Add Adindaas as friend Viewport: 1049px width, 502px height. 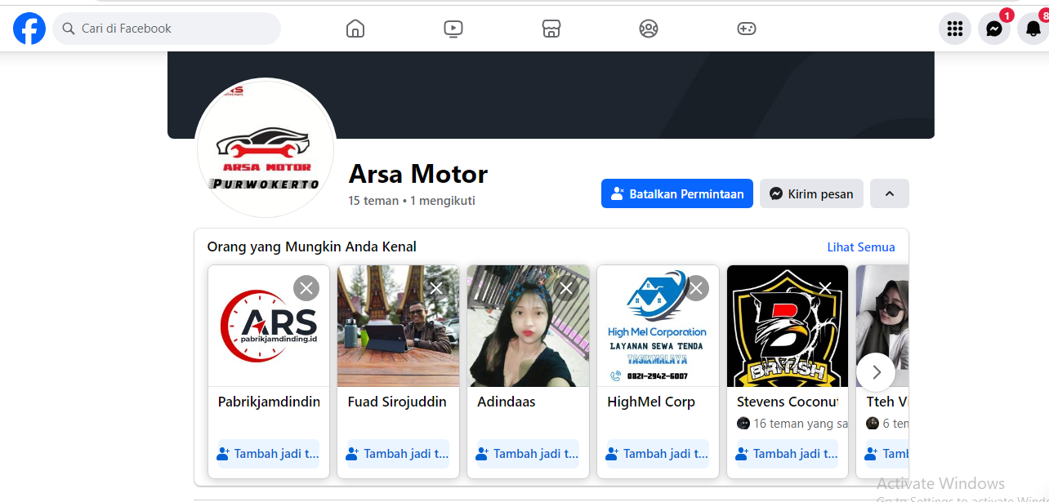(x=528, y=454)
